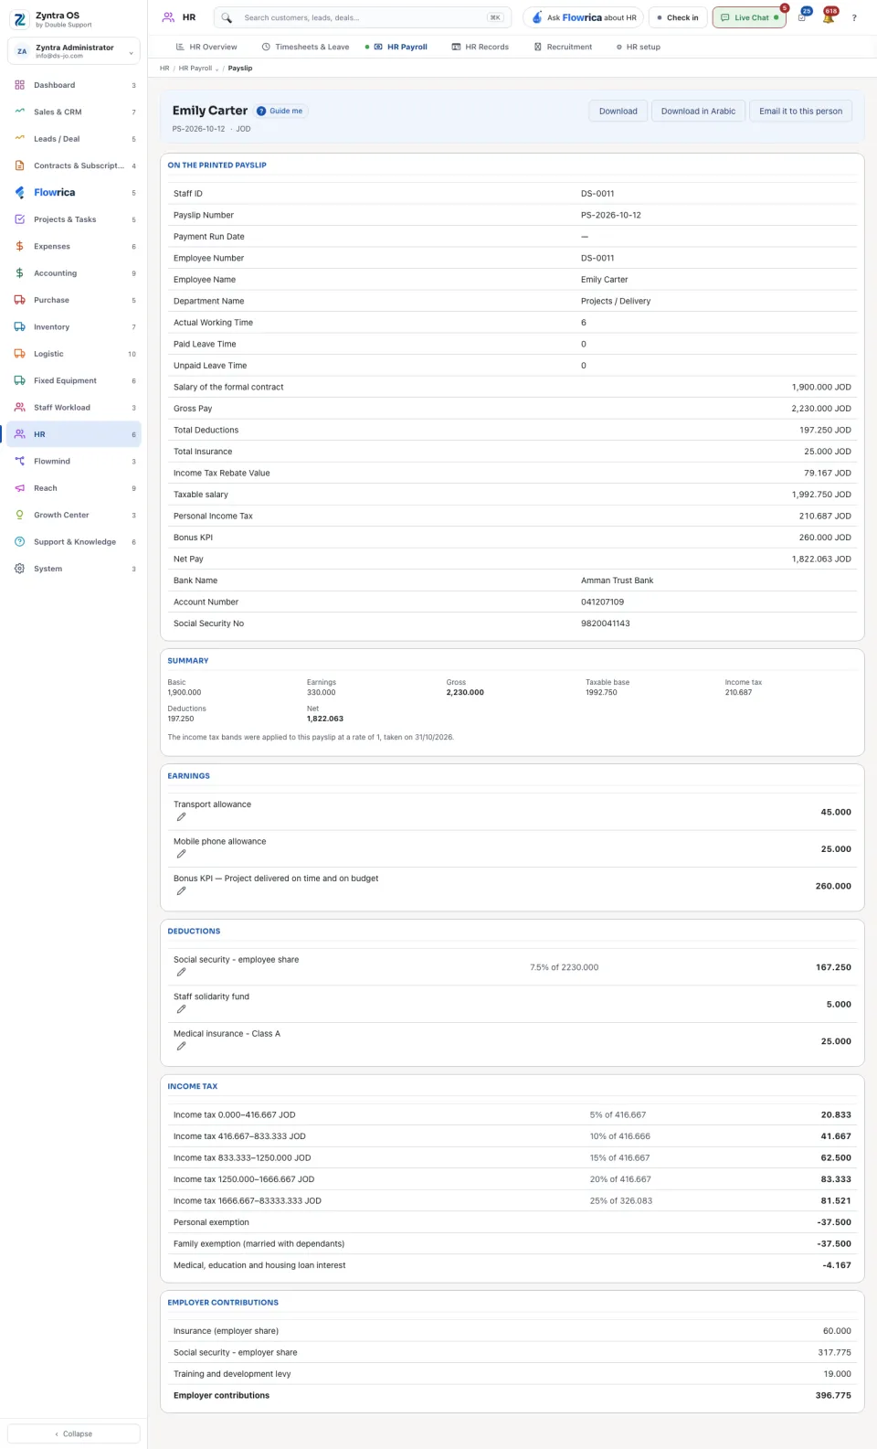Click Payslip Number PS-2026-10-12 value
877x1449 pixels.
pyautogui.click(x=611, y=216)
